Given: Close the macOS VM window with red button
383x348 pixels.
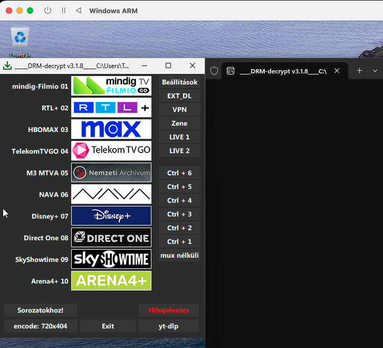Looking at the screenshot, I should pyautogui.click(x=9, y=11).
